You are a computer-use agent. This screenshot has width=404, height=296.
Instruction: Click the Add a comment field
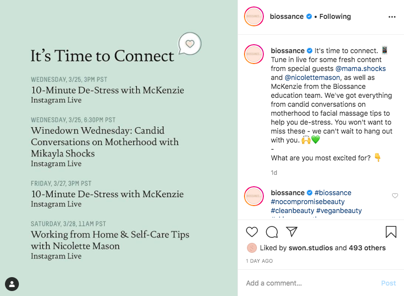(308, 283)
